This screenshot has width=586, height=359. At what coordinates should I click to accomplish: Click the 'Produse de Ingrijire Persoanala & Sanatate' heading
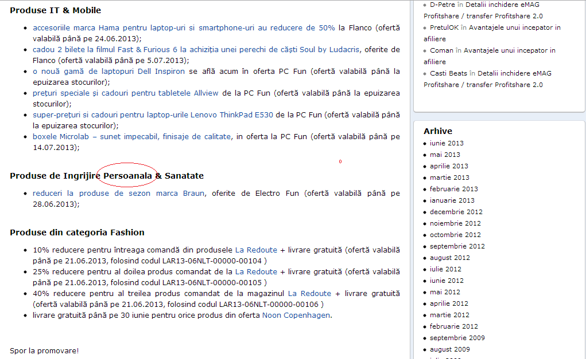107,176
